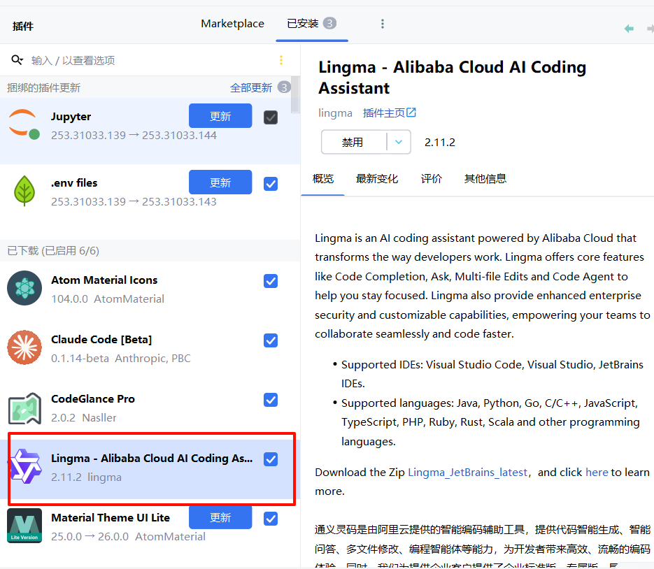Image resolution: width=654 pixels, height=569 pixels.
Task: Toggle the .env files plugin checkbox
Action: 271,184
